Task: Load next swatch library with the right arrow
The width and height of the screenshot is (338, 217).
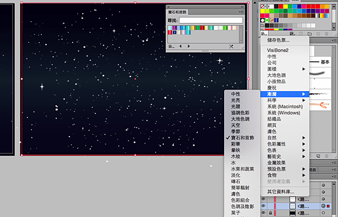Action: point(189,46)
